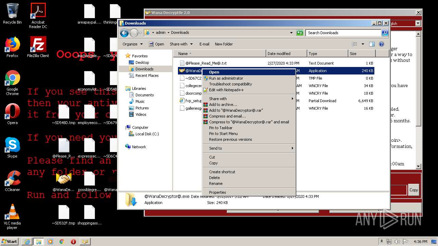Select Pin to Taskbar
438x246 pixels.
point(249,128)
